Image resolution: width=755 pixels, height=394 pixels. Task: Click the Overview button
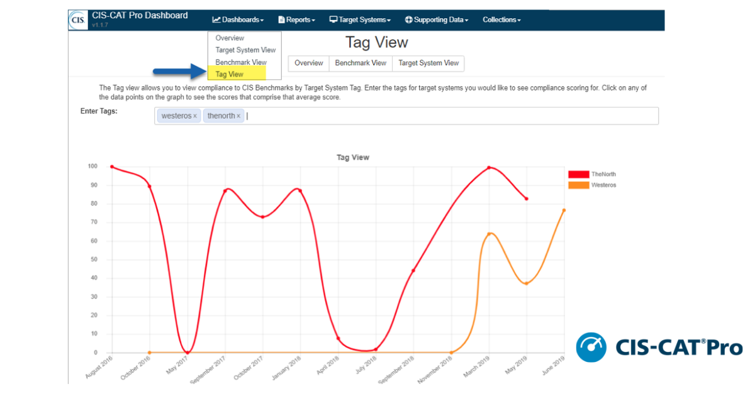pyautogui.click(x=308, y=63)
